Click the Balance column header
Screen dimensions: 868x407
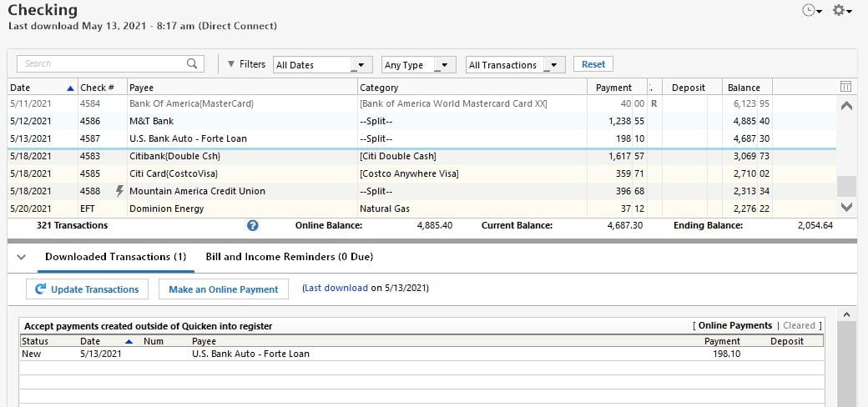pos(747,88)
